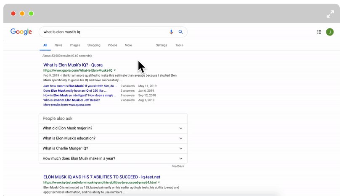This screenshot has height=196, width=344.
Task: Open the green account avatar
Action: click(x=330, y=32)
